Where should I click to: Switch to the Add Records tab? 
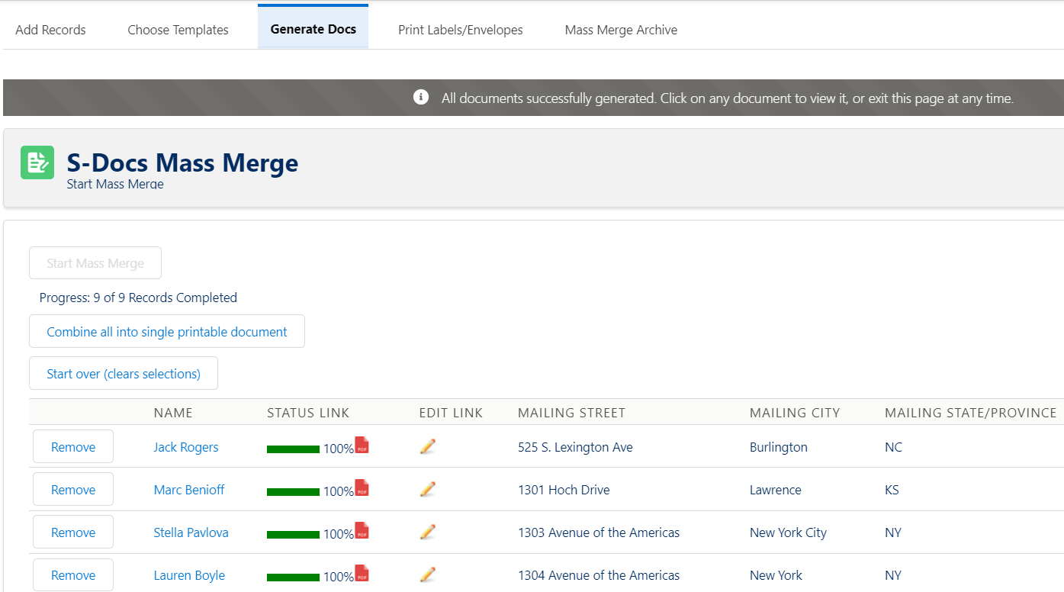click(x=50, y=30)
